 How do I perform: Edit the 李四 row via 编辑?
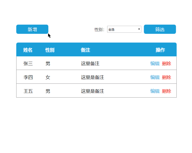coord(155,77)
